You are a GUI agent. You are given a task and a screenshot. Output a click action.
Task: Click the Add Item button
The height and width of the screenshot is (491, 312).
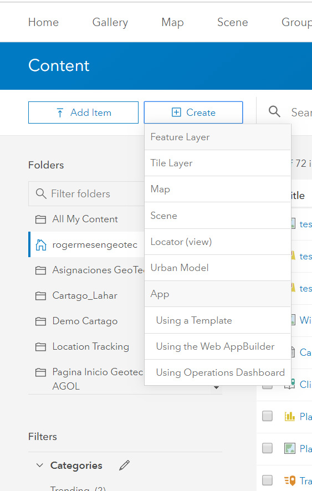coord(83,112)
